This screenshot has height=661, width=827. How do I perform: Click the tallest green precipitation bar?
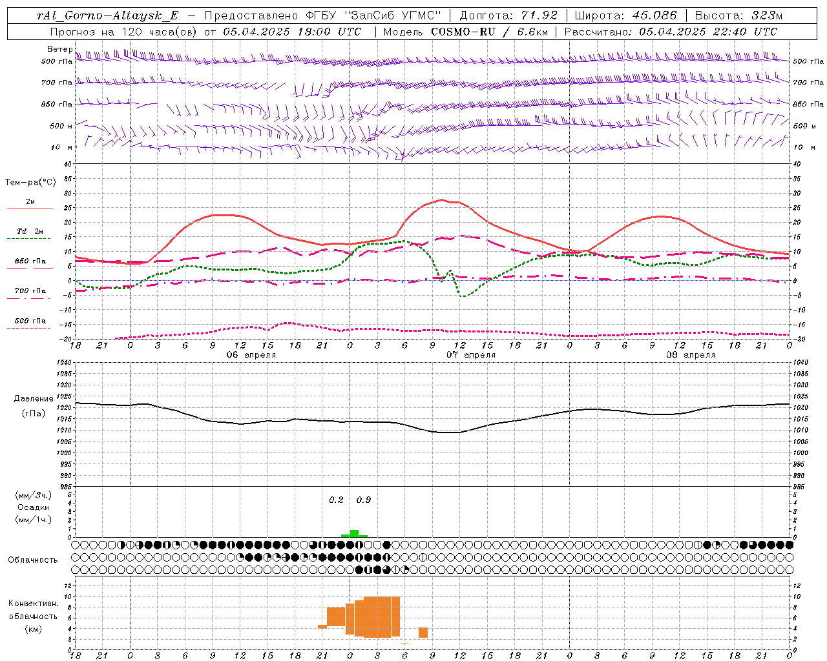[x=354, y=533]
